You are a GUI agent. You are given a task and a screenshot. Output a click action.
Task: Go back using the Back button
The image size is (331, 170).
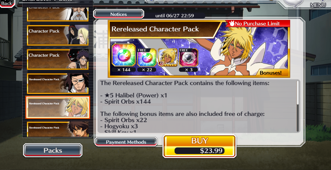coord(7,3)
